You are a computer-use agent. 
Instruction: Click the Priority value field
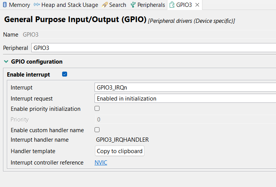pos(185,119)
